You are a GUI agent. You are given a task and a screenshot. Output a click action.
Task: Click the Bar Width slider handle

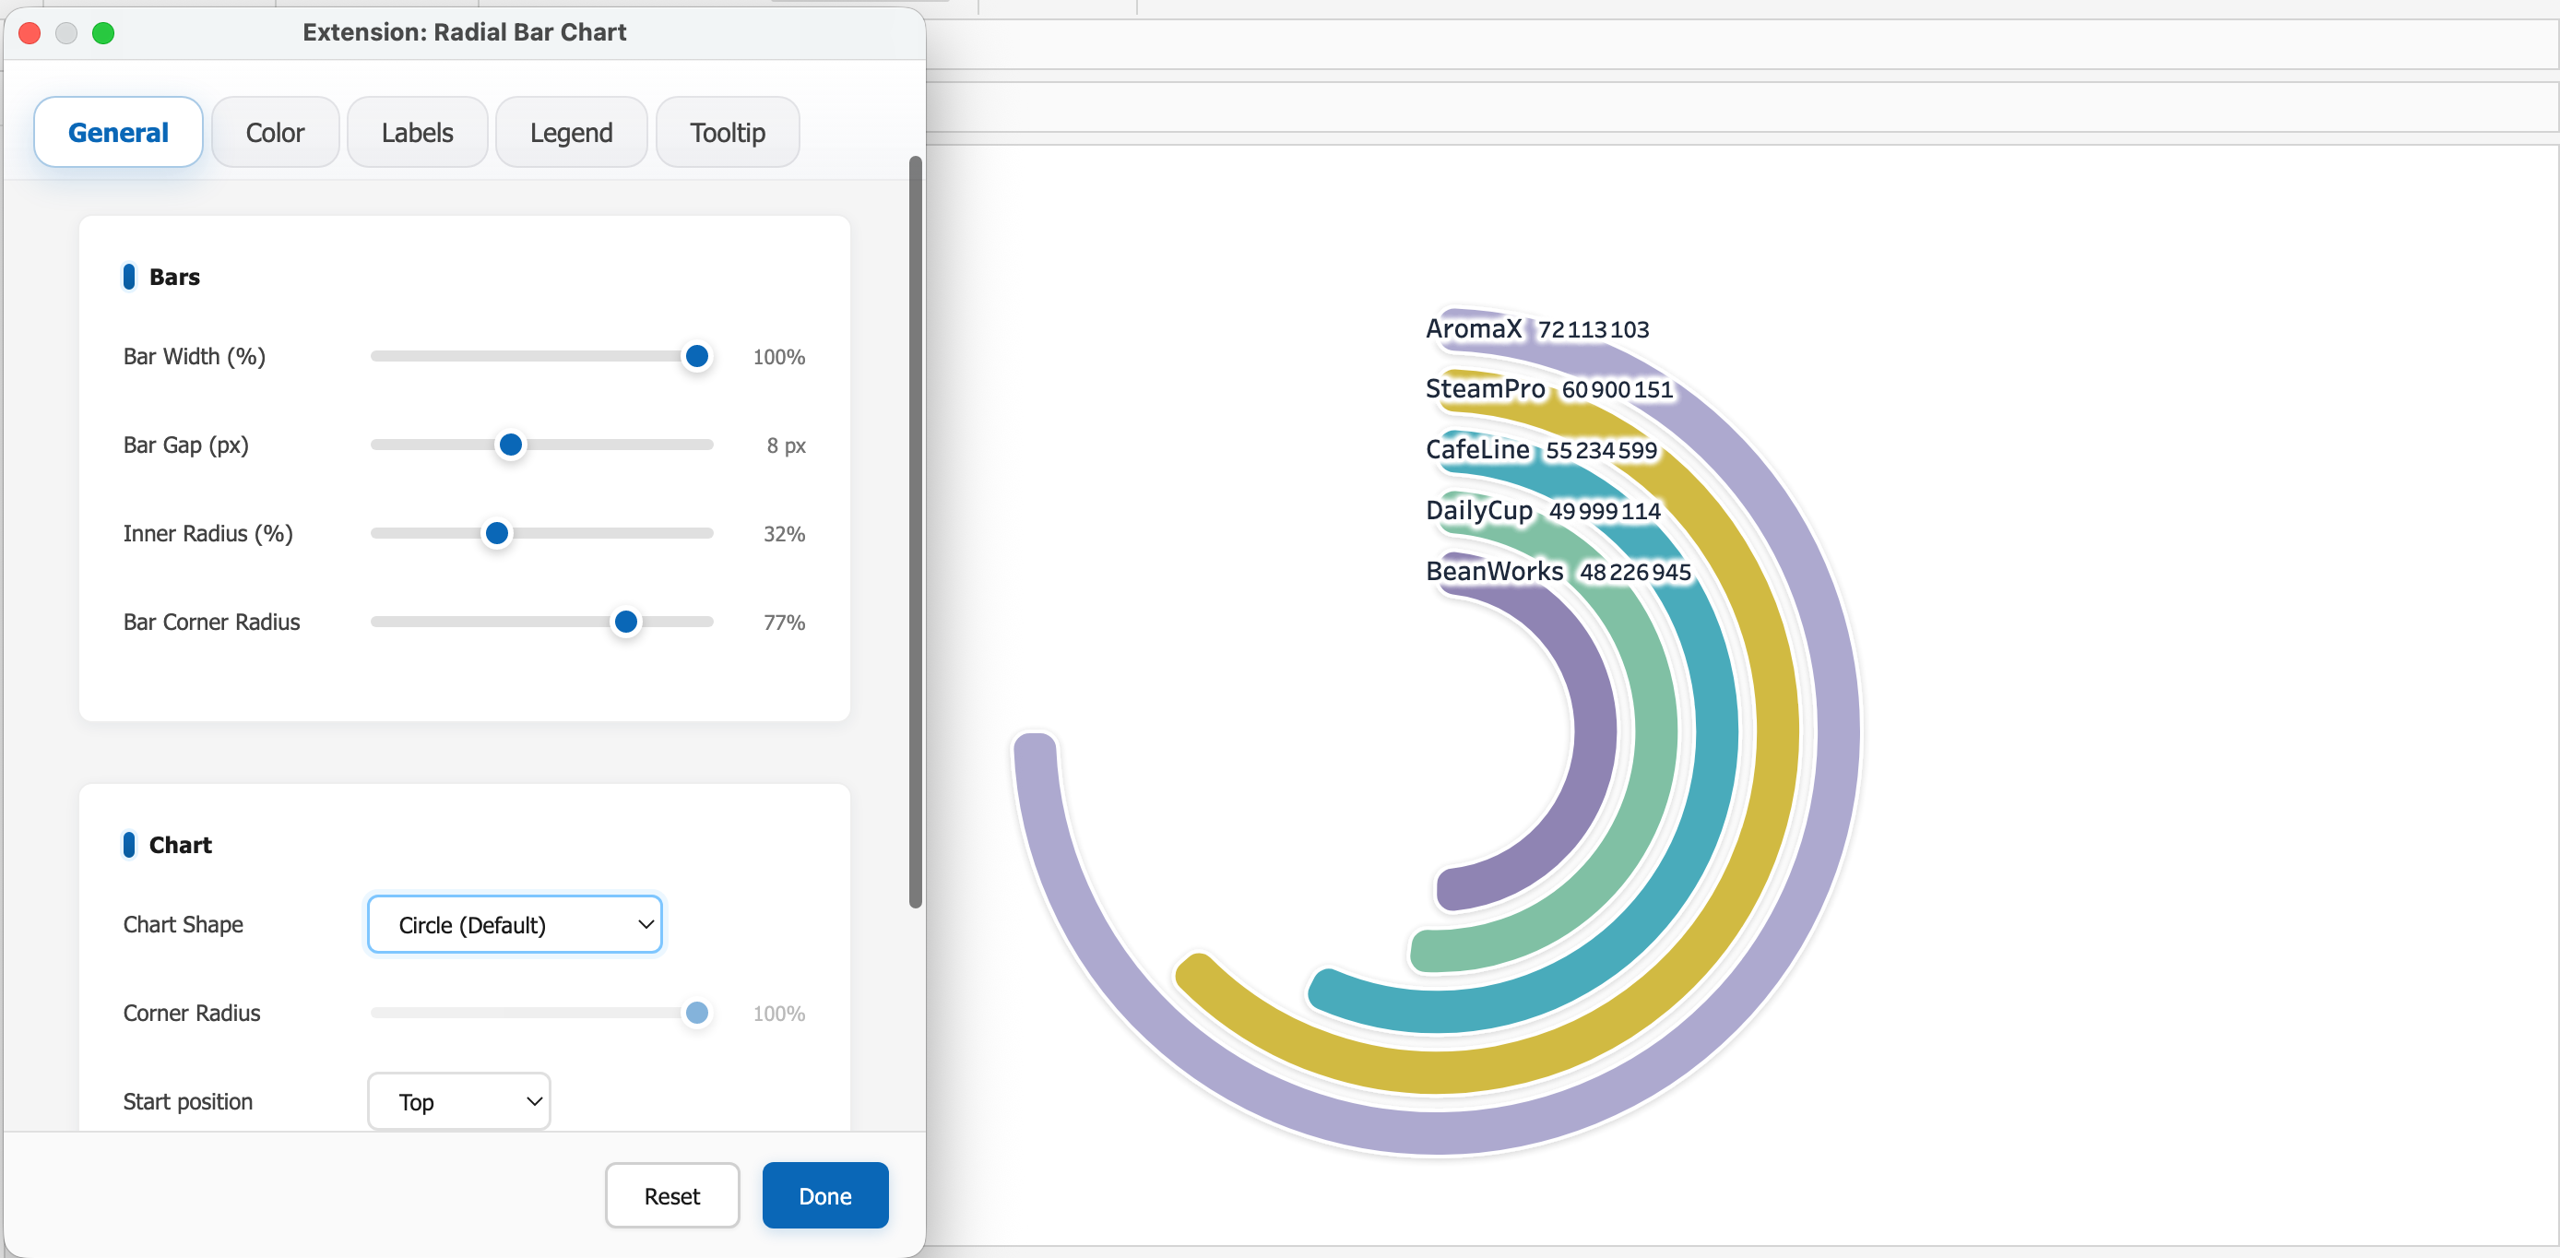(696, 356)
